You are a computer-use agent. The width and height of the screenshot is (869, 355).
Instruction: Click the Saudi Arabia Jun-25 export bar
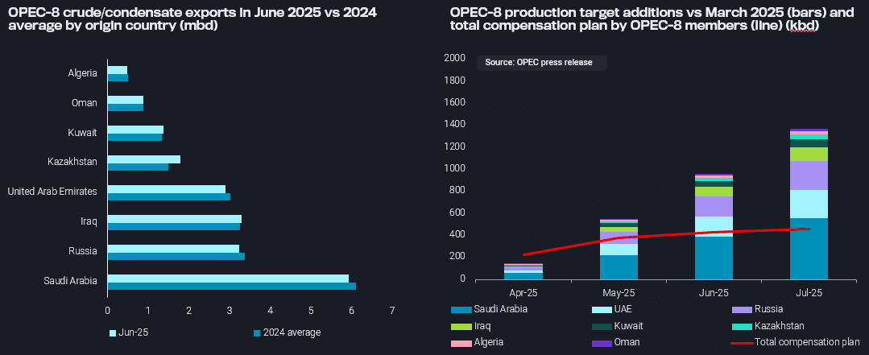click(x=229, y=278)
